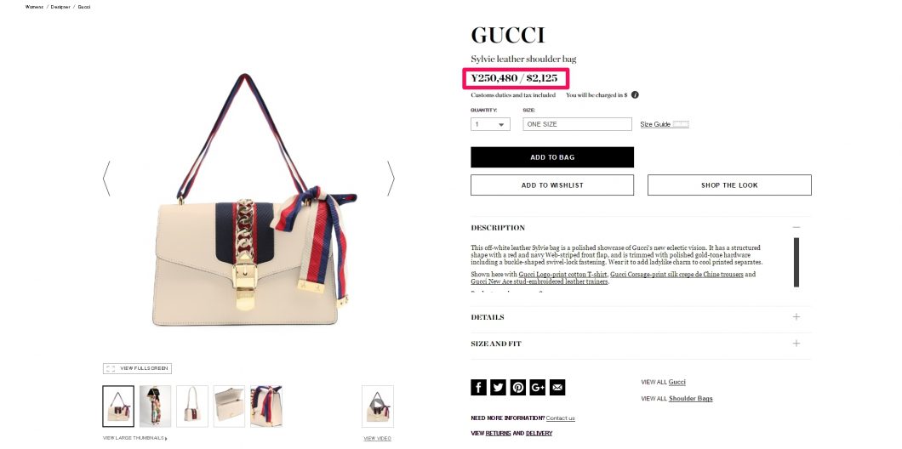Email the product using envelope icon
Viewport: 902px width, 449px height.
coord(557,388)
